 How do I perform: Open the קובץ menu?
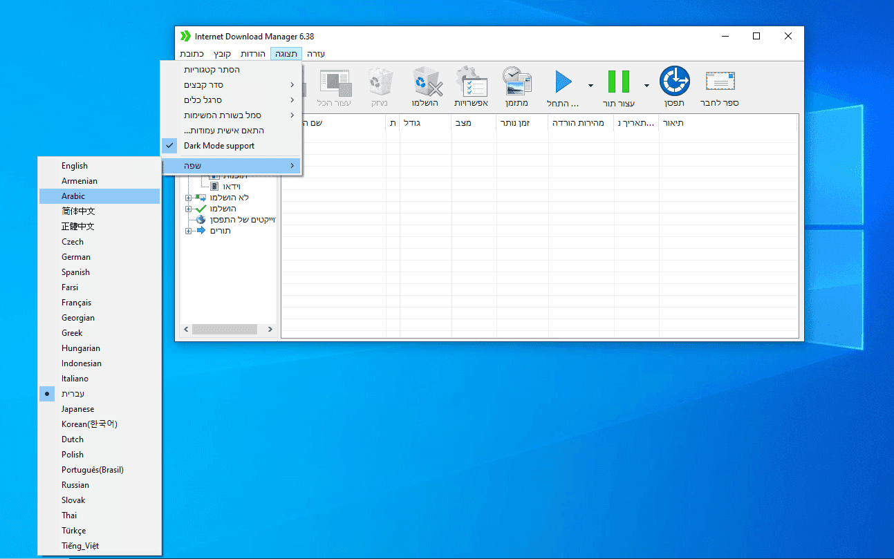[x=222, y=54]
